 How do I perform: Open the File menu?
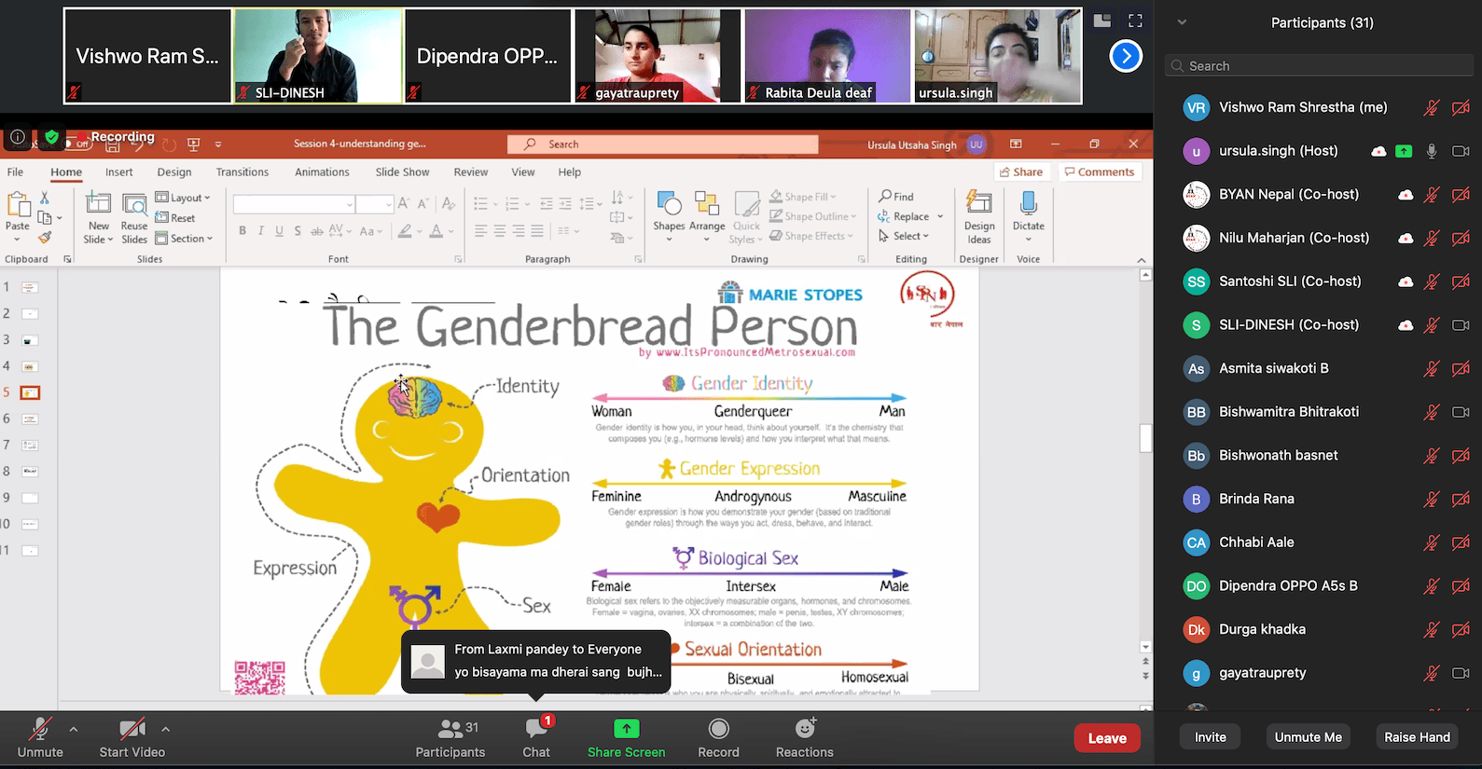pos(15,172)
